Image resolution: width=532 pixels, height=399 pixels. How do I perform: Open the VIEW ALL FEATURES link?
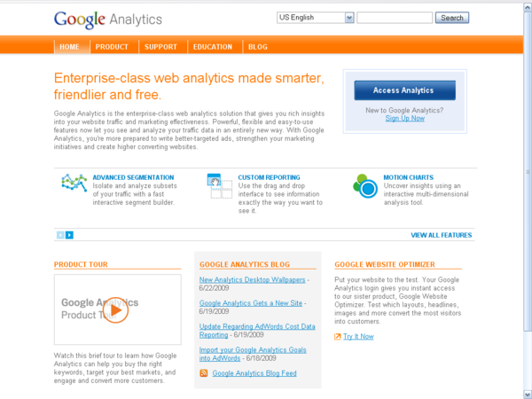click(x=441, y=235)
